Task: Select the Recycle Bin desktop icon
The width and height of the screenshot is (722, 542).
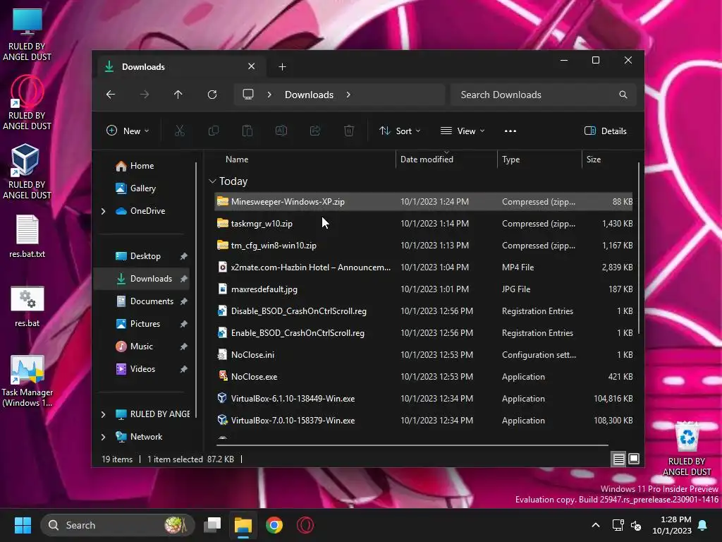Action: coord(687,449)
